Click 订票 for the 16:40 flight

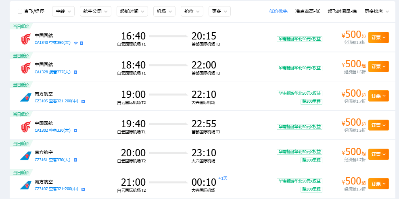[378, 37]
